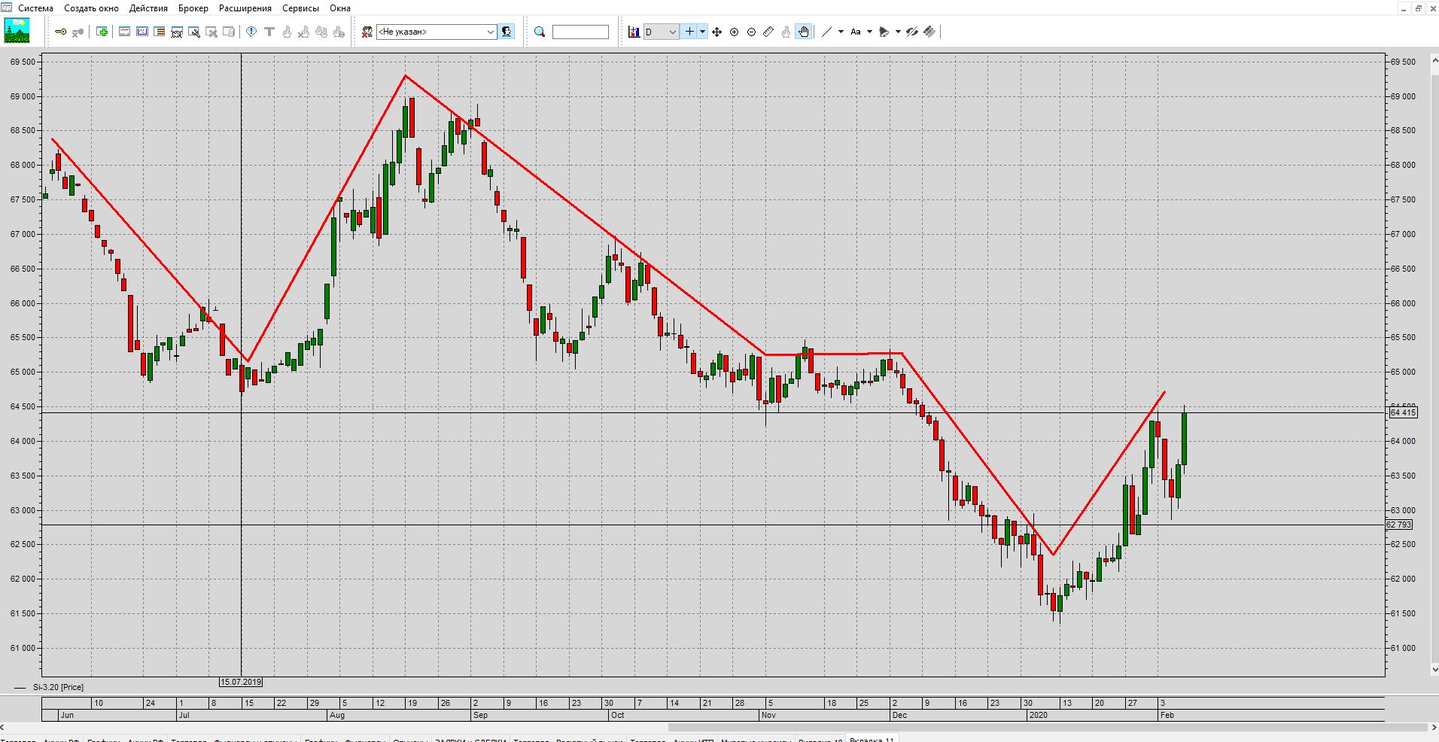Click the Feb month label on time axis
This screenshot has width=1439, height=742.
(x=1167, y=715)
